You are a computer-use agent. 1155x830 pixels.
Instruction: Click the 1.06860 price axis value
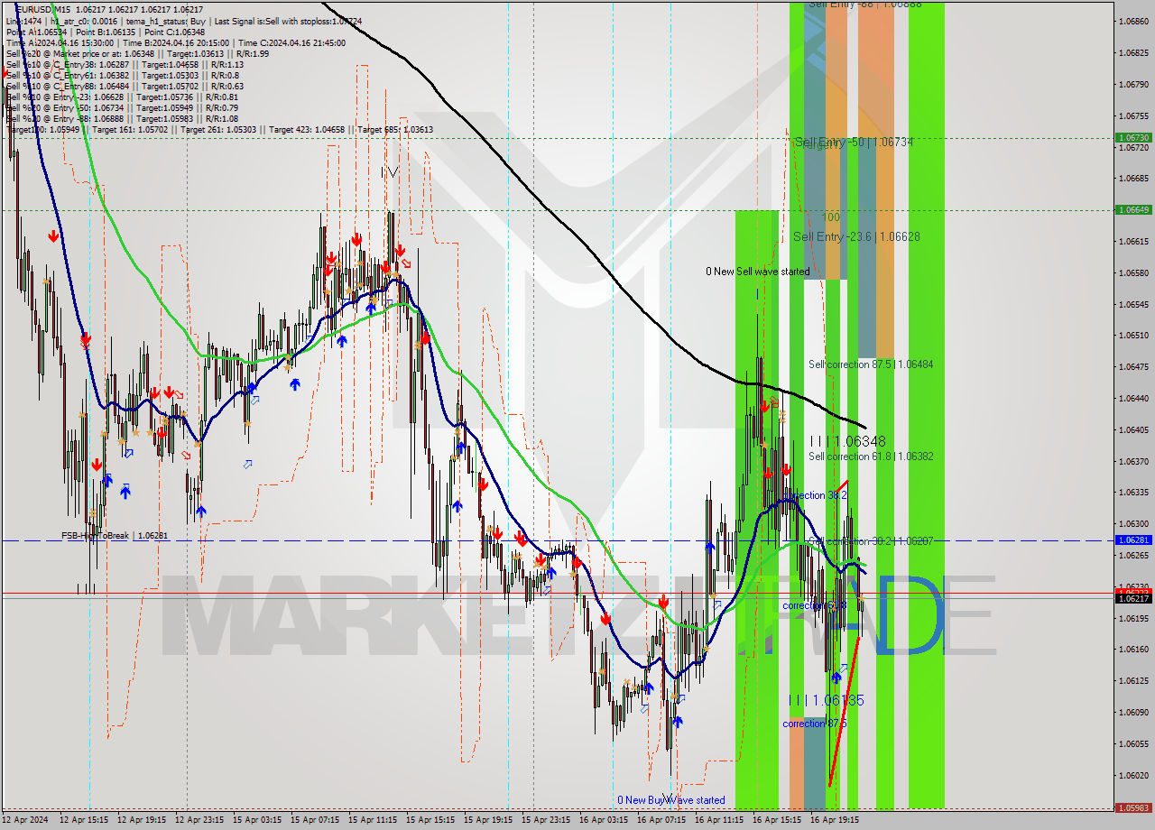1133,21
